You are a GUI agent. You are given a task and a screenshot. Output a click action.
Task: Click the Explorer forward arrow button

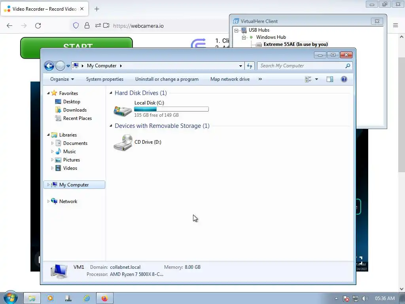tap(60, 66)
